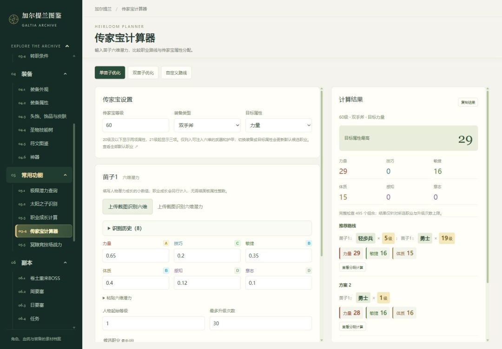The height and width of the screenshot is (349, 502).
Task: Click 上传截图识别六维 button
Action: click(128, 207)
